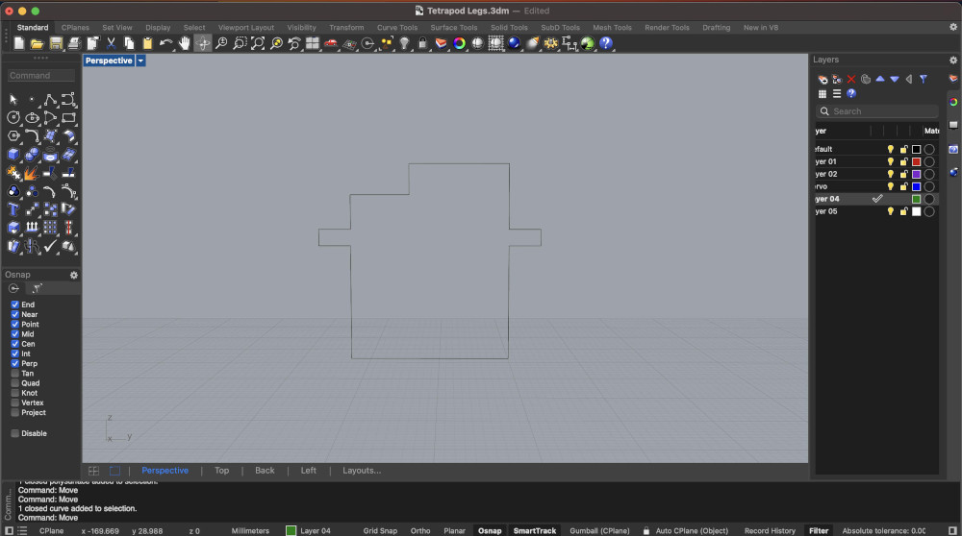Click the red car shading icon
The image size is (962, 536).
pos(331,43)
